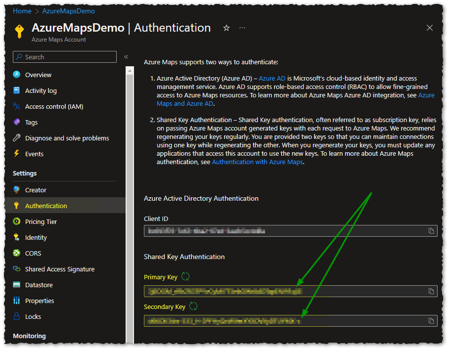
Task: Click the large key resource icon in header
Action: click(x=19, y=31)
